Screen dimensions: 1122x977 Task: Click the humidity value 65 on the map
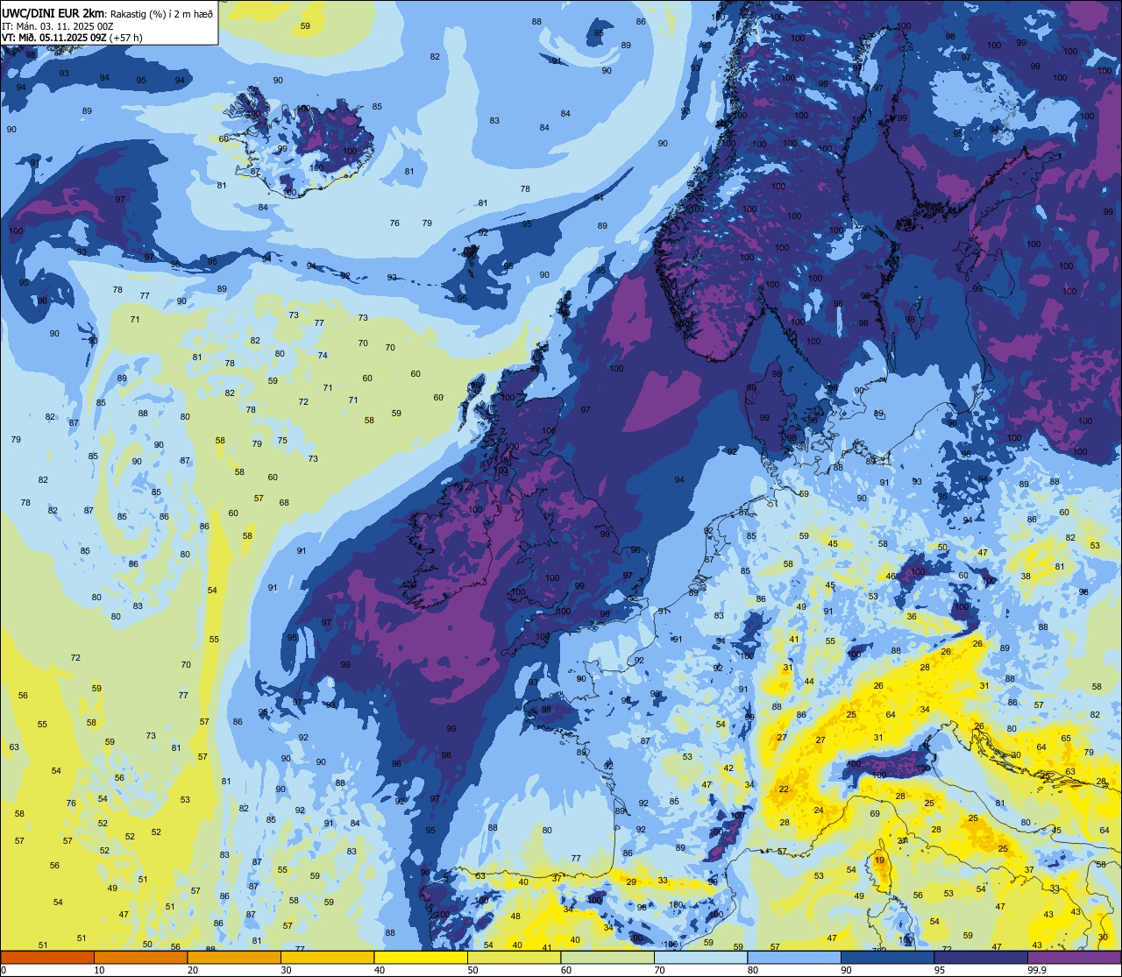(1066, 739)
